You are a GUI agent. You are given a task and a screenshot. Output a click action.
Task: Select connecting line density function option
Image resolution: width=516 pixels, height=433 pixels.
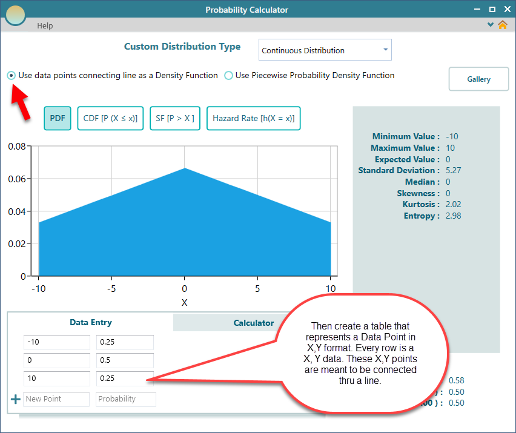click(11, 75)
